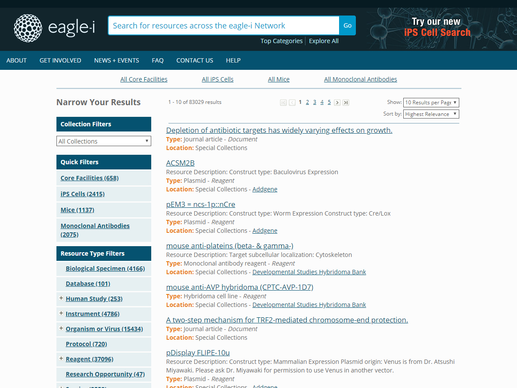The height and width of the screenshot is (388, 517).
Task: Click the eagle-i globe logo
Action: coord(28,28)
